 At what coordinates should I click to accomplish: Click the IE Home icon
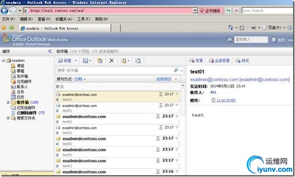(x=231, y=27)
